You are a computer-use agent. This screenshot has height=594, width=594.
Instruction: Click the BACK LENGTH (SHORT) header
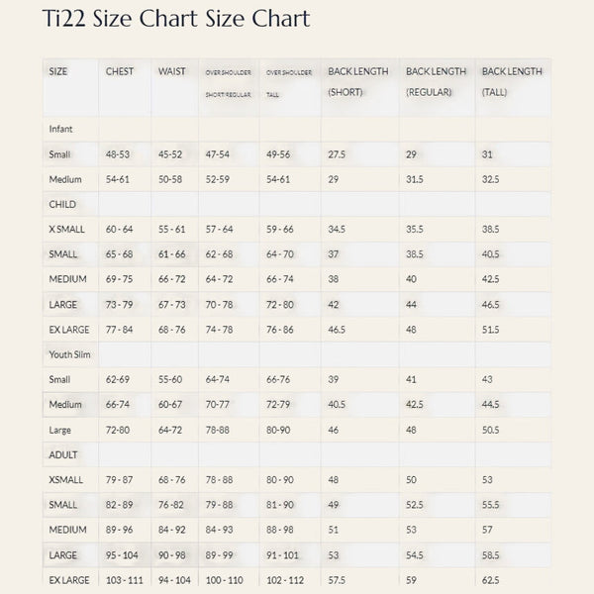pos(358,82)
